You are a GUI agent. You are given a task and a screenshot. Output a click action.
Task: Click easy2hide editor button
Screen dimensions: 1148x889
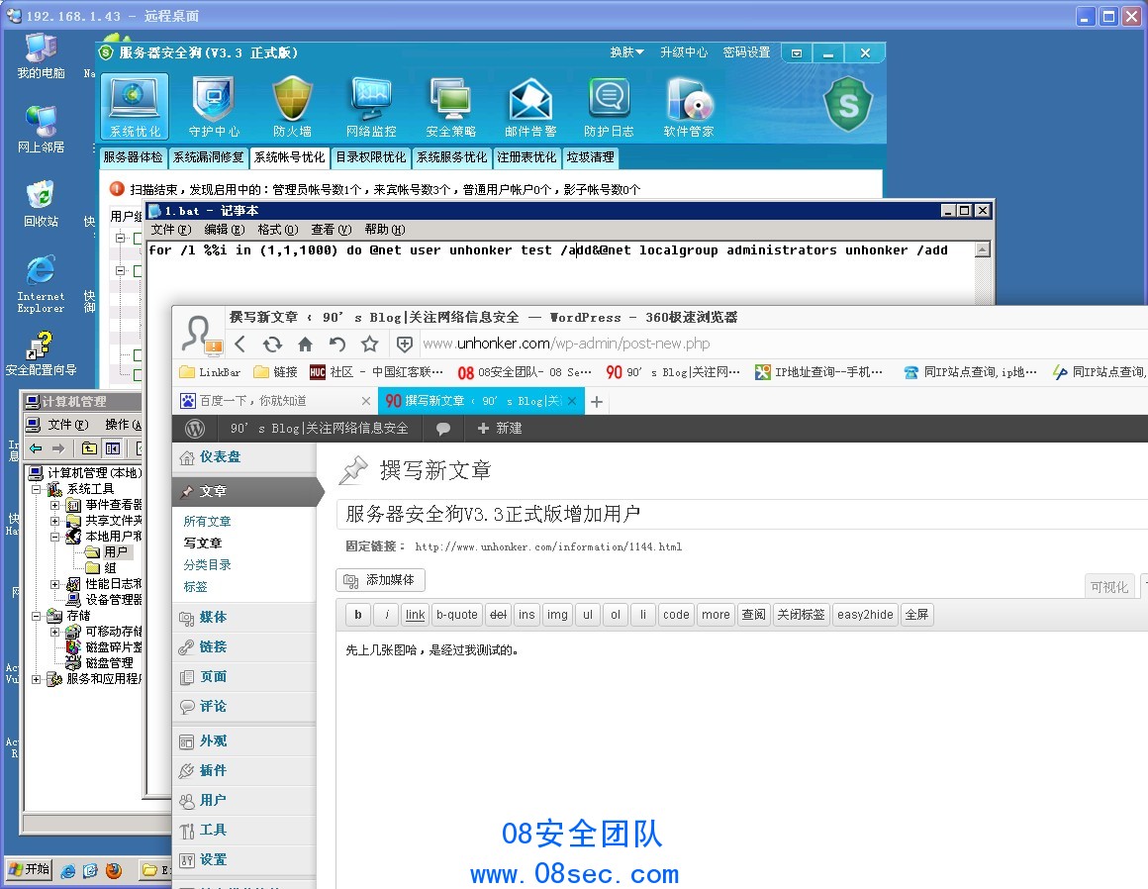[865, 615]
